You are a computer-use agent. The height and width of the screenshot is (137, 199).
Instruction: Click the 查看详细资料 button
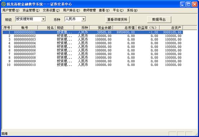point(117,19)
